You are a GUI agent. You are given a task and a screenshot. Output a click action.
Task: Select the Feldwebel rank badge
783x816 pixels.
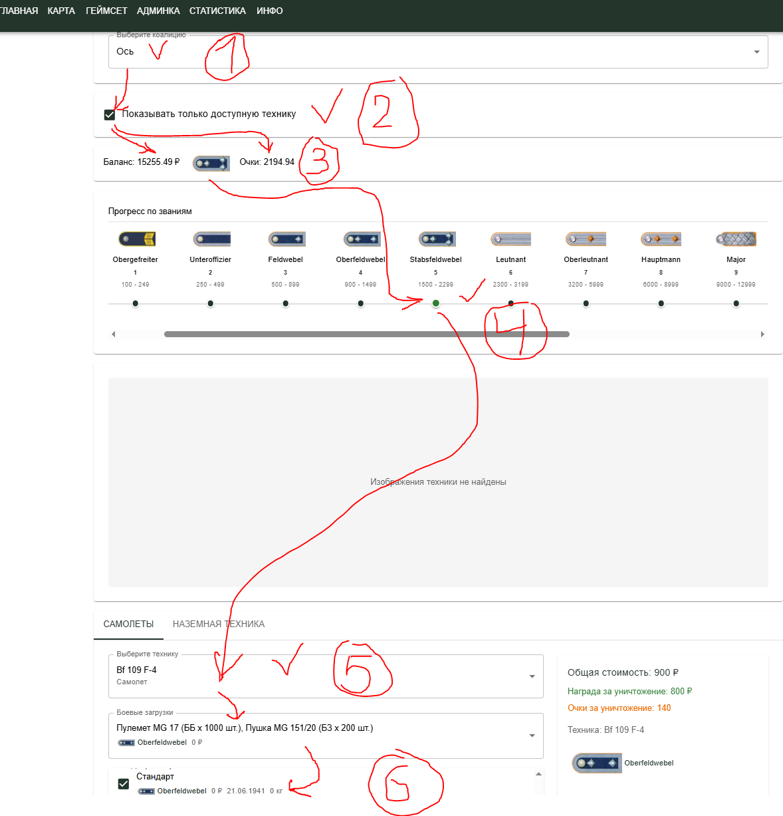(x=286, y=239)
